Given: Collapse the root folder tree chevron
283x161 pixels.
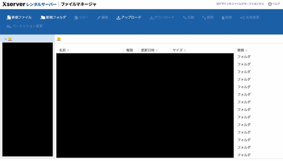Looking at the screenshot, I should (x=6, y=39).
